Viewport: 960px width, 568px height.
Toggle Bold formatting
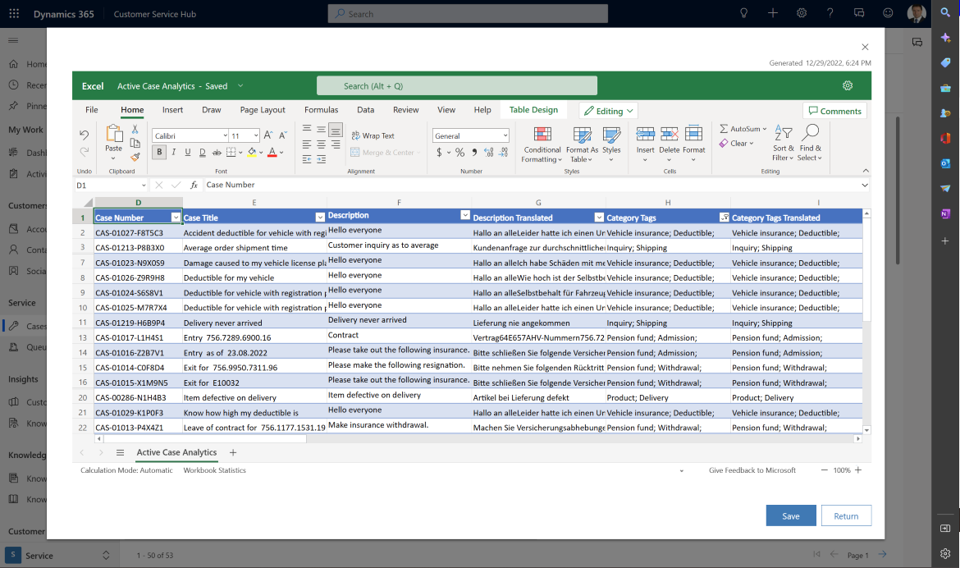[159, 152]
